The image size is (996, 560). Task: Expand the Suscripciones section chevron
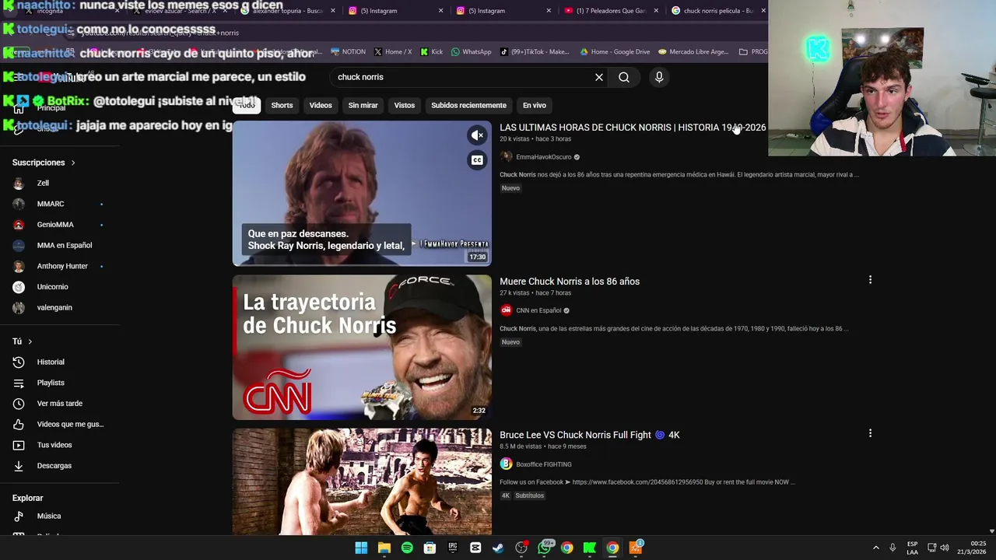(73, 163)
